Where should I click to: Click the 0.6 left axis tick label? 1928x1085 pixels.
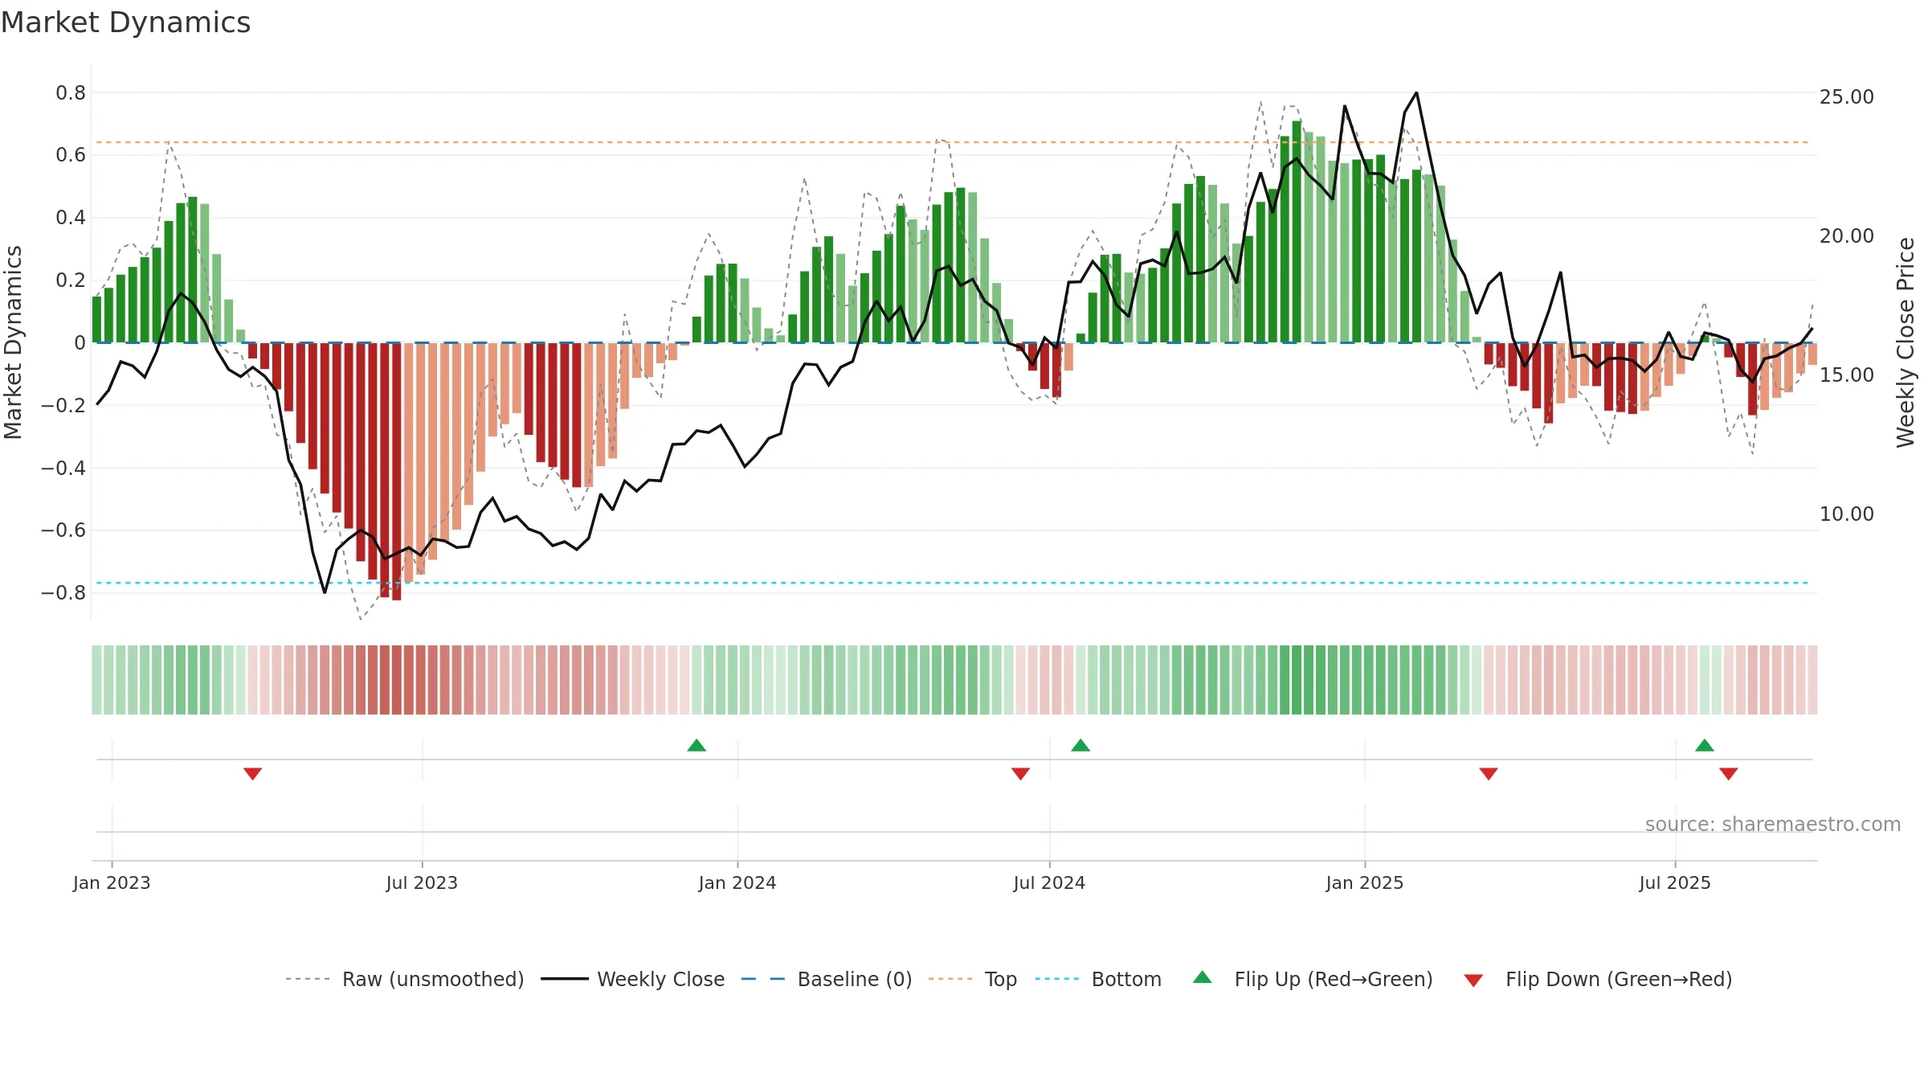[x=71, y=155]
